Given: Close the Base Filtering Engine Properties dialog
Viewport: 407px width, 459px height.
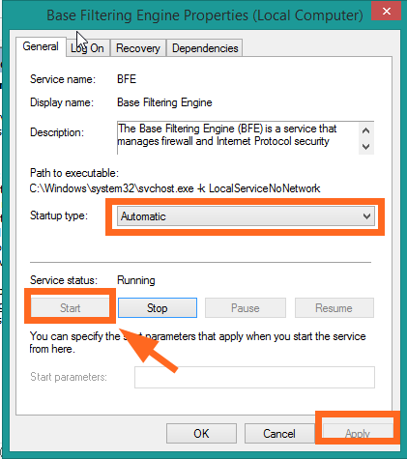Looking at the screenshot, I should tap(386, 12).
